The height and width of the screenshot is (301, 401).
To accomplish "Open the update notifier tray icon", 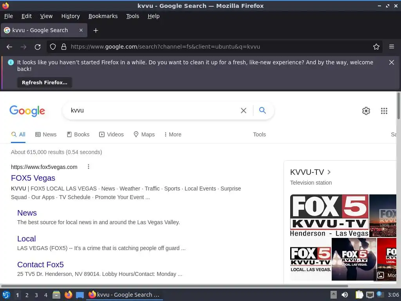I will tap(380, 295).
